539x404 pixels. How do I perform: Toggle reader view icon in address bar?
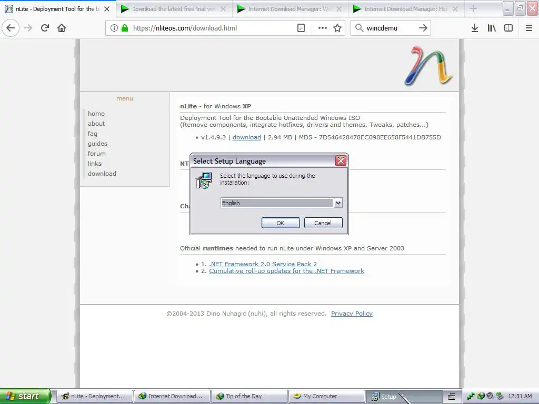[301, 28]
